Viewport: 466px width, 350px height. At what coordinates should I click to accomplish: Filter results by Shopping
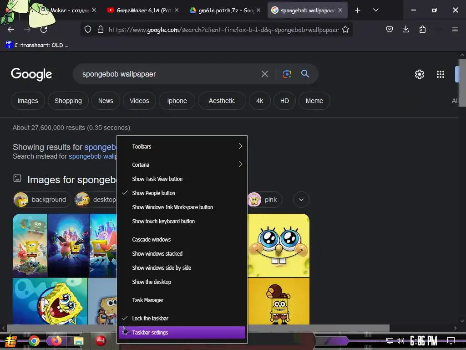[68, 101]
